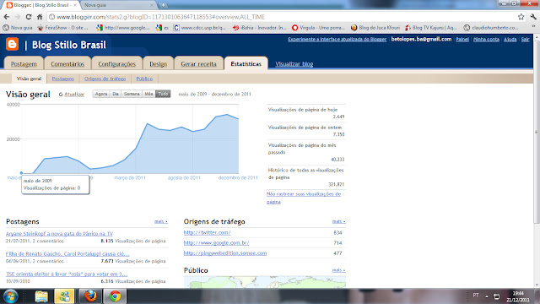The width and height of the screenshot is (540, 304).
Task: Open Chrome wrench settings menu
Action: tap(533, 17)
